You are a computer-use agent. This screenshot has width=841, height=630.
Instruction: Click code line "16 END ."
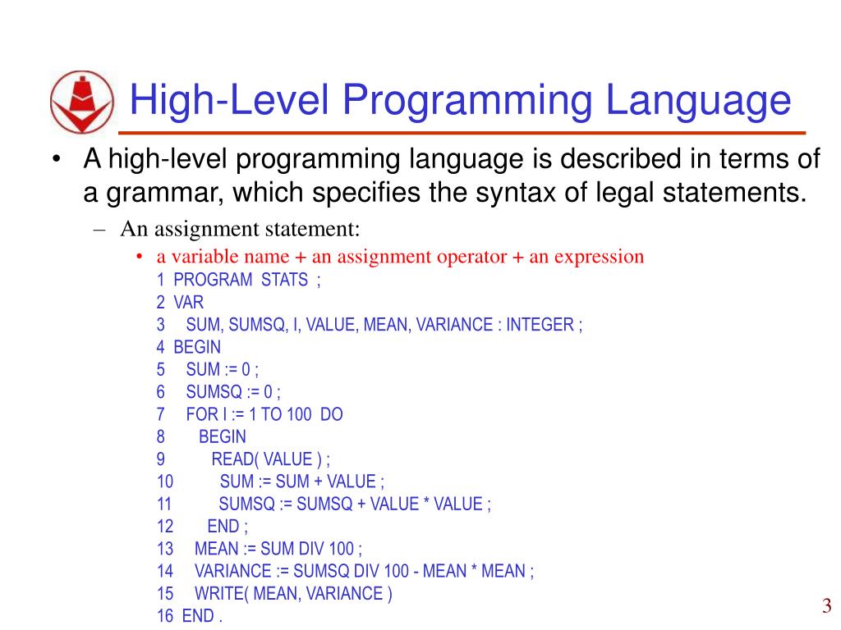point(190,616)
